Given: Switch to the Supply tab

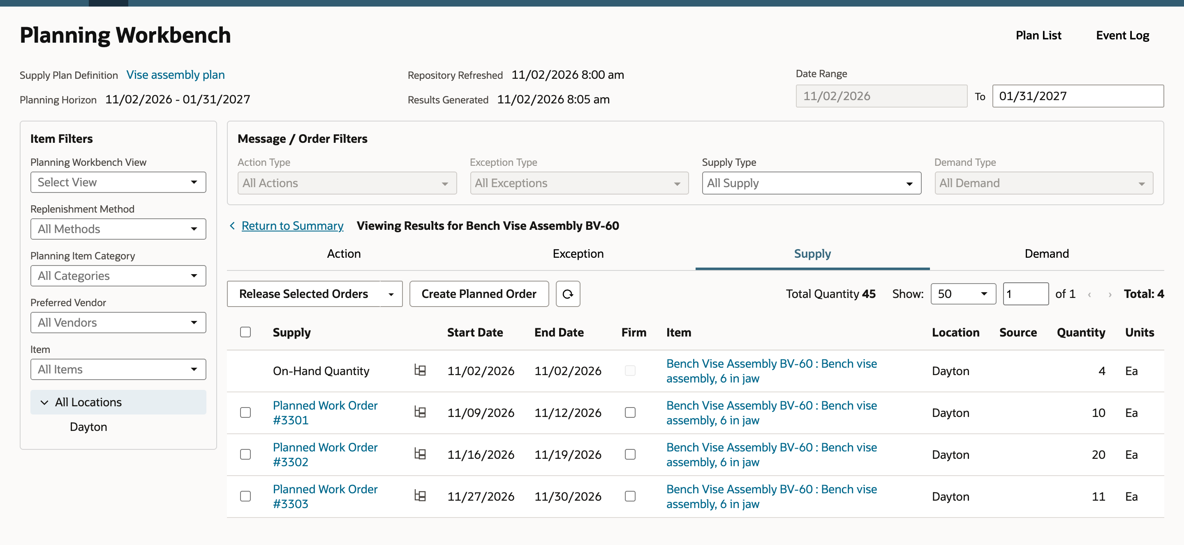Looking at the screenshot, I should click(x=812, y=254).
